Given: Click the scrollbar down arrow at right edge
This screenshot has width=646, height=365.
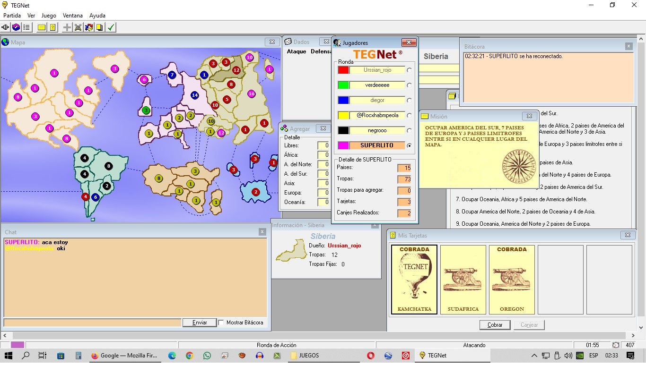Looking at the screenshot, I should pos(641,327).
